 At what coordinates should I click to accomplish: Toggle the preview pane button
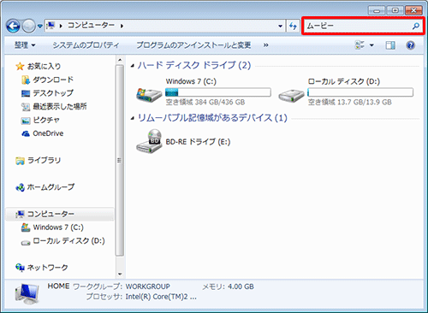390,45
